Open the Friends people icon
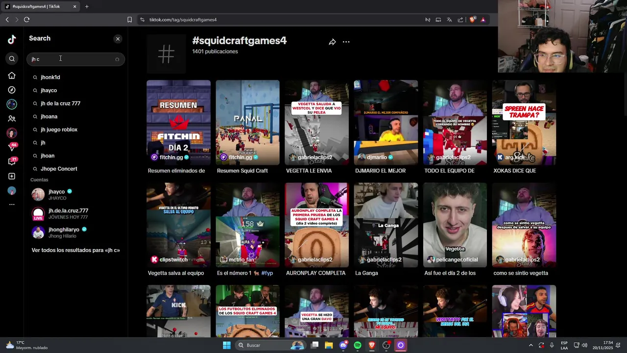Screen dimensions: 627x353 12,119
